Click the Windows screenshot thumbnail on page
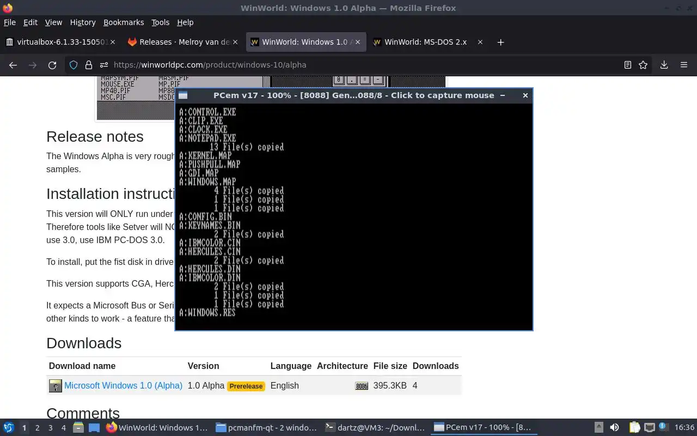Screen dimensions: 697x436 coord(136,98)
